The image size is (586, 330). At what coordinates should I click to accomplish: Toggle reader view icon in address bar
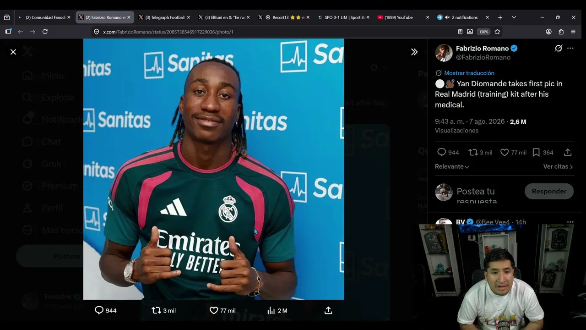pyautogui.click(x=460, y=32)
